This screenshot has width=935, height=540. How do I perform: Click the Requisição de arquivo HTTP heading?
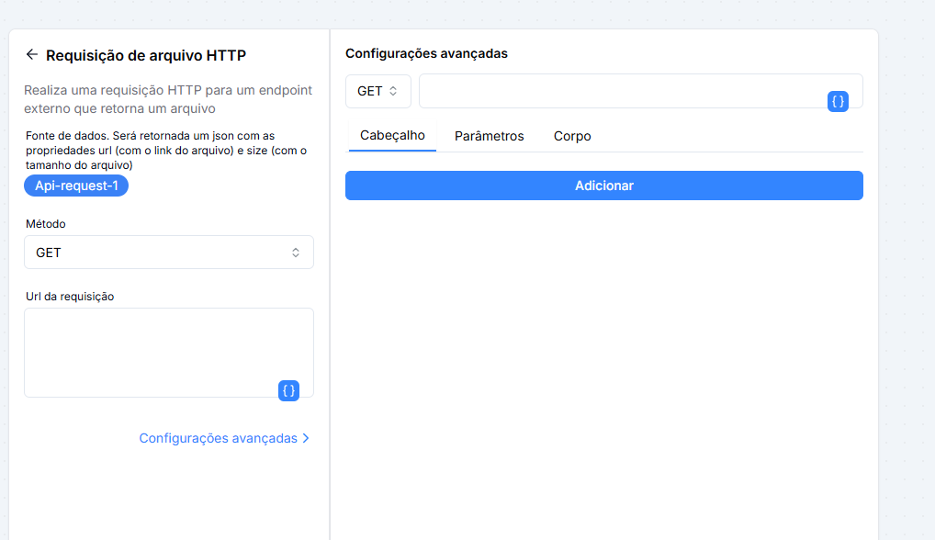146,55
